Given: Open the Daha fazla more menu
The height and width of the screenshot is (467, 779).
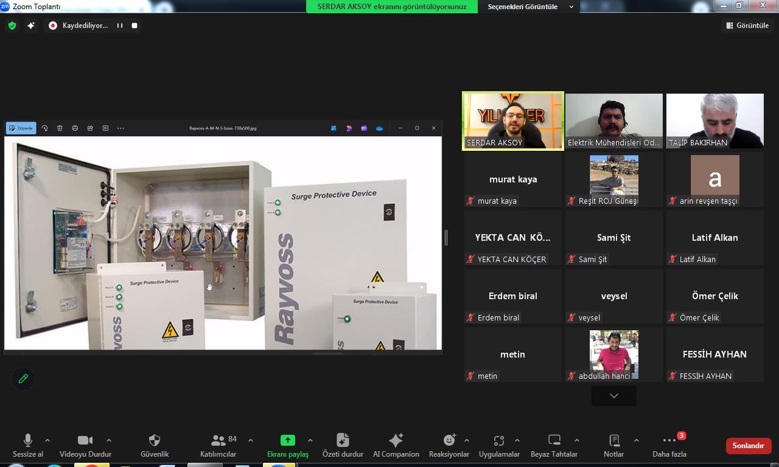Looking at the screenshot, I should point(669,446).
